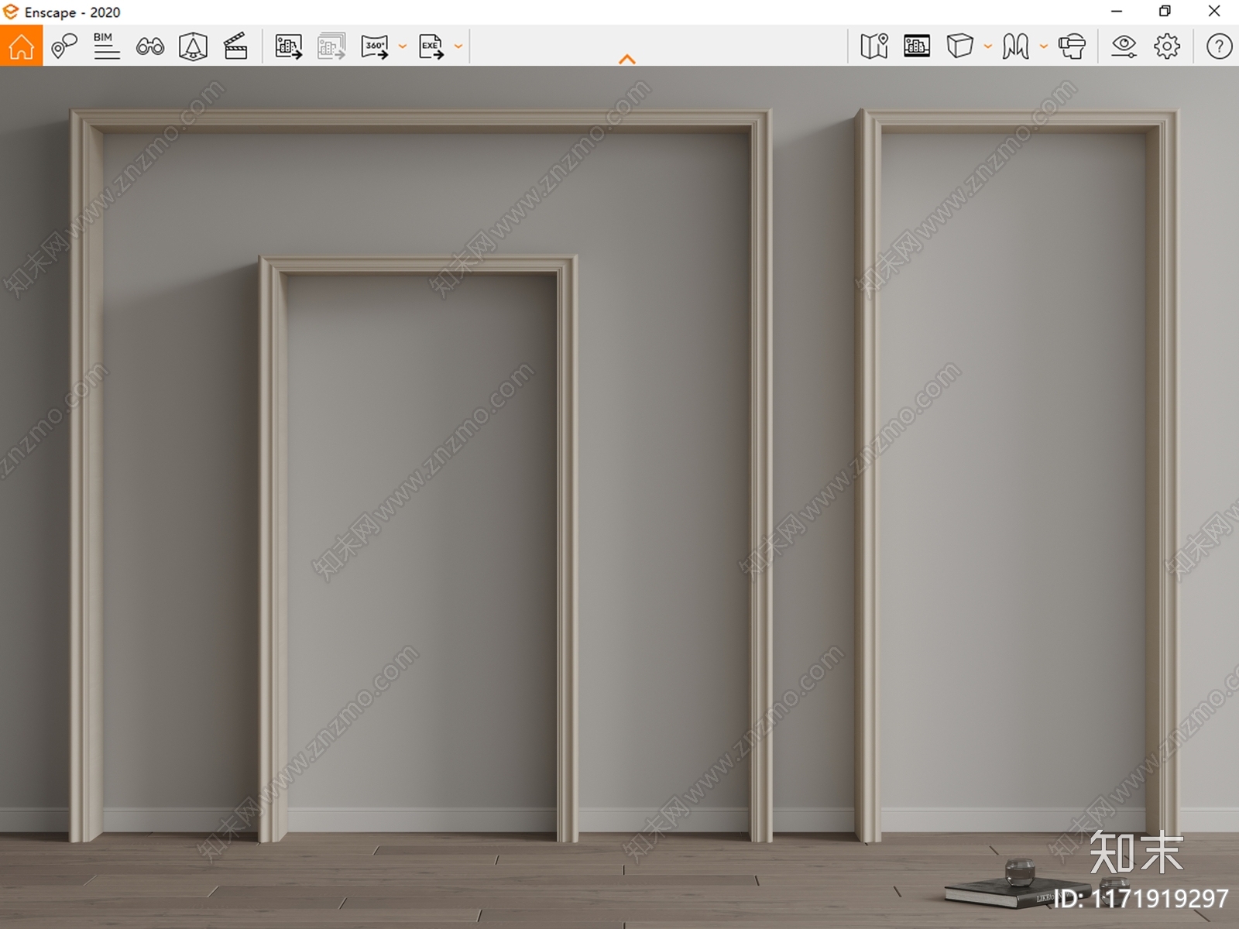Expand the navigation mode dropdown arrow

pos(1044,46)
